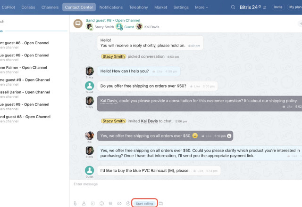The width and height of the screenshot is (302, 207).
Task: Click the quick action lightning icon
Action: coord(128,203)
